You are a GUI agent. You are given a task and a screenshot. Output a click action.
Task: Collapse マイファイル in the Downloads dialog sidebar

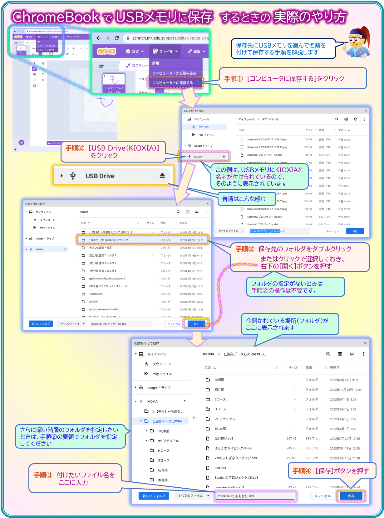click(185, 119)
